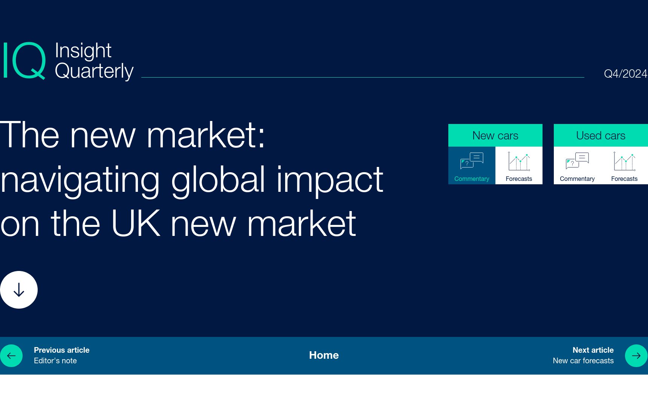Open the Used cars Commentary speech-bubble icon
This screenshot has width=648, height=407.
tap(577, 161)
